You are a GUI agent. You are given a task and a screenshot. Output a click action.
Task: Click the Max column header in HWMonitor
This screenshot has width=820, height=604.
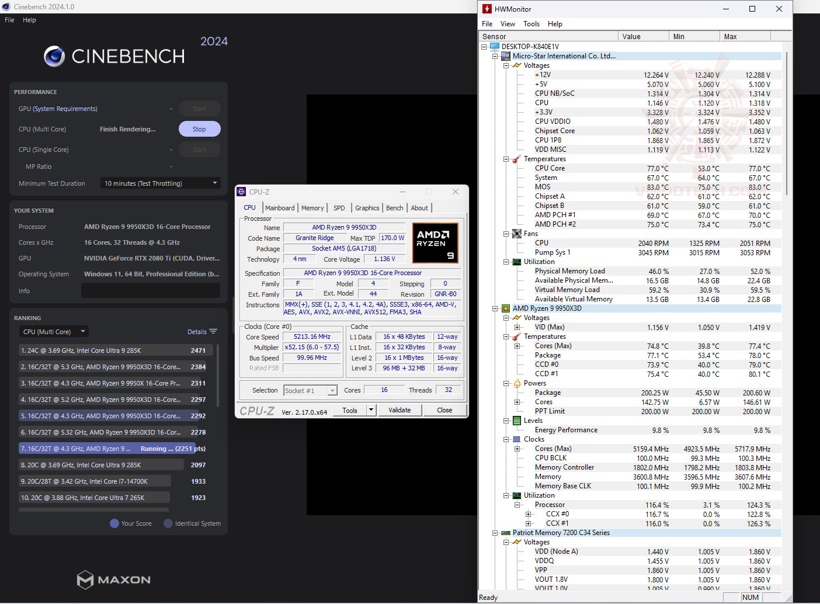pyautogui.click(x=745, y=36)
